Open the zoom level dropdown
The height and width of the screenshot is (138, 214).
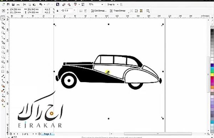click(102, 5)
